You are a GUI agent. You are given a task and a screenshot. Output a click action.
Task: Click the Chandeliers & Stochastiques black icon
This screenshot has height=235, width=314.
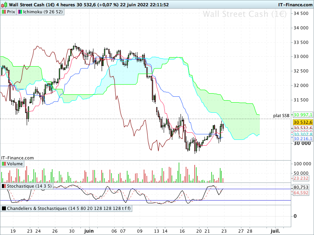[4, 208]
